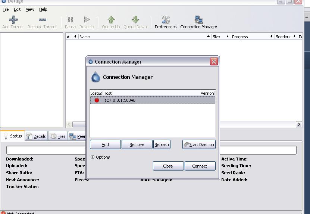The image size is (310, 214).
Task: Open Connection Manager from the toolbar
Action: (199, 22)
